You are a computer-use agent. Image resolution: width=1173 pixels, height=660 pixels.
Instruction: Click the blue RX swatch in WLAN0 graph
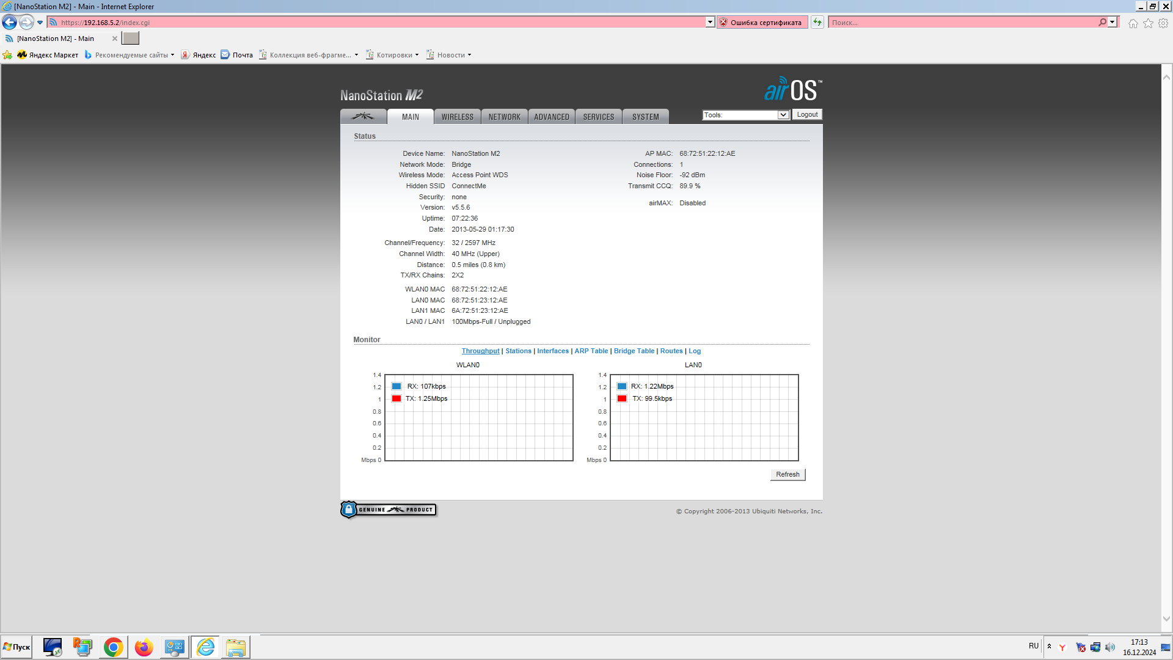pyautogui.click(x=396, y=386)
